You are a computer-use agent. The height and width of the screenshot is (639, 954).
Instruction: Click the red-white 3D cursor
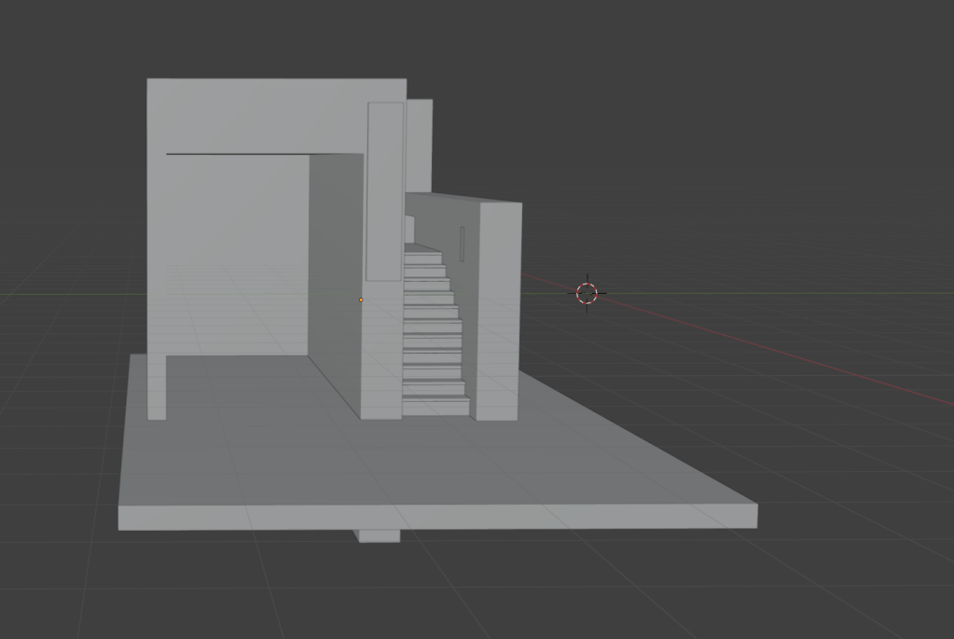click(587, 293)
